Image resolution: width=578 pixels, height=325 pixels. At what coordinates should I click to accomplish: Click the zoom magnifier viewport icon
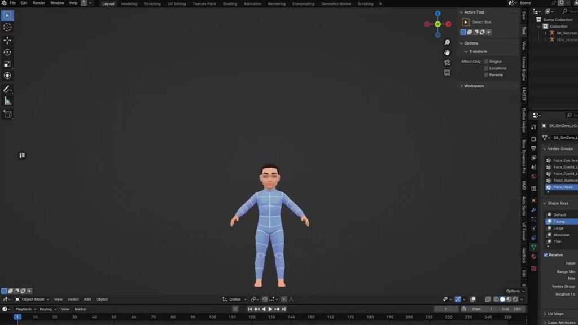click(447, 42)
